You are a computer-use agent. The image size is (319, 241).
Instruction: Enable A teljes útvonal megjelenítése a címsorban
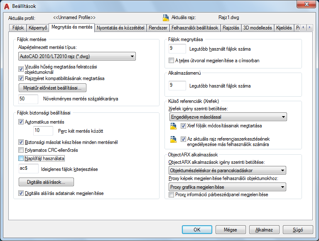coord(171,60)
